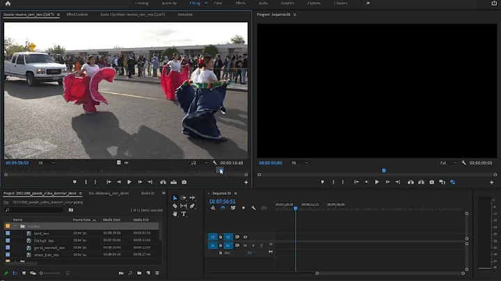Click Export share icon at top right
The width and height of the screenshot is (501, 281).
tap(494, 3)
